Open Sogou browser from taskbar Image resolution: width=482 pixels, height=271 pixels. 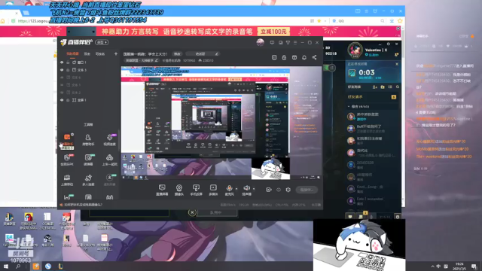click(48, 266)
